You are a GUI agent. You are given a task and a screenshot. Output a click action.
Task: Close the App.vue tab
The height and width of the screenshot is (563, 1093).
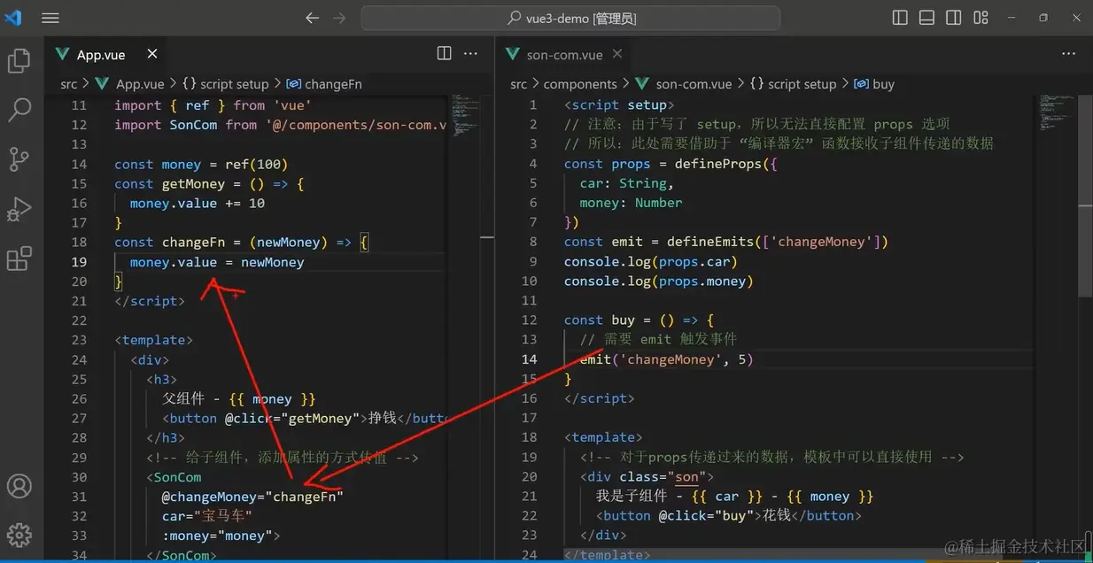(x=152, y=54)
